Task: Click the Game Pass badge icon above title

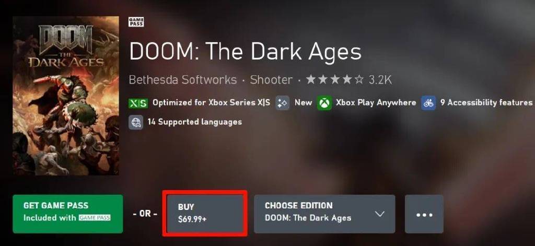Action: point(136,21)
